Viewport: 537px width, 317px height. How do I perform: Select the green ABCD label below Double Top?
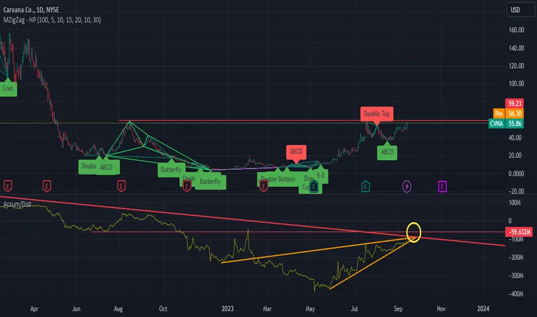387,152
